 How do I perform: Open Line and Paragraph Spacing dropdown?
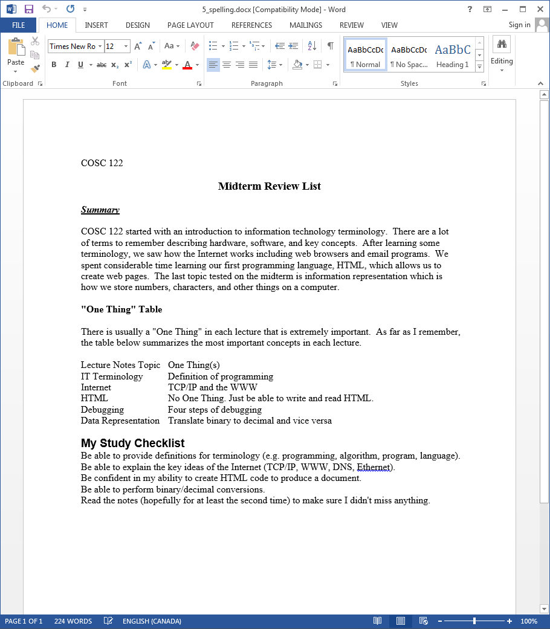[275, 65]
